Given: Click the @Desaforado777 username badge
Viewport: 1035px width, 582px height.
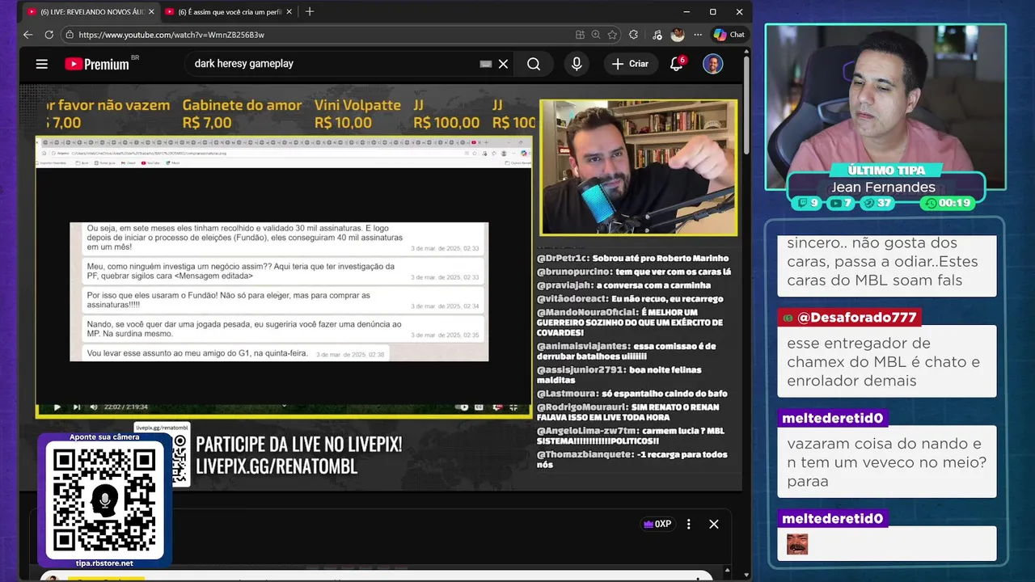Looking at the screenshot, I should [x=850, y=318].
